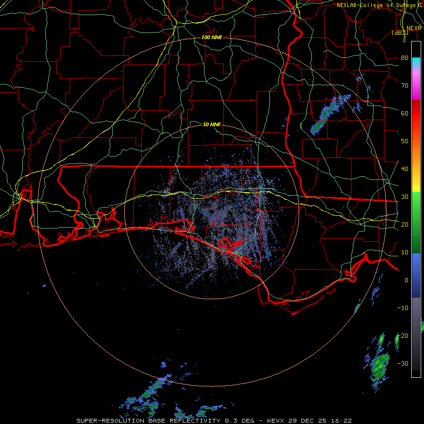Viewport: 424px width, 424px height.
Task: Select the "80" value on the dBZ scale
Action: pos(405,57)
